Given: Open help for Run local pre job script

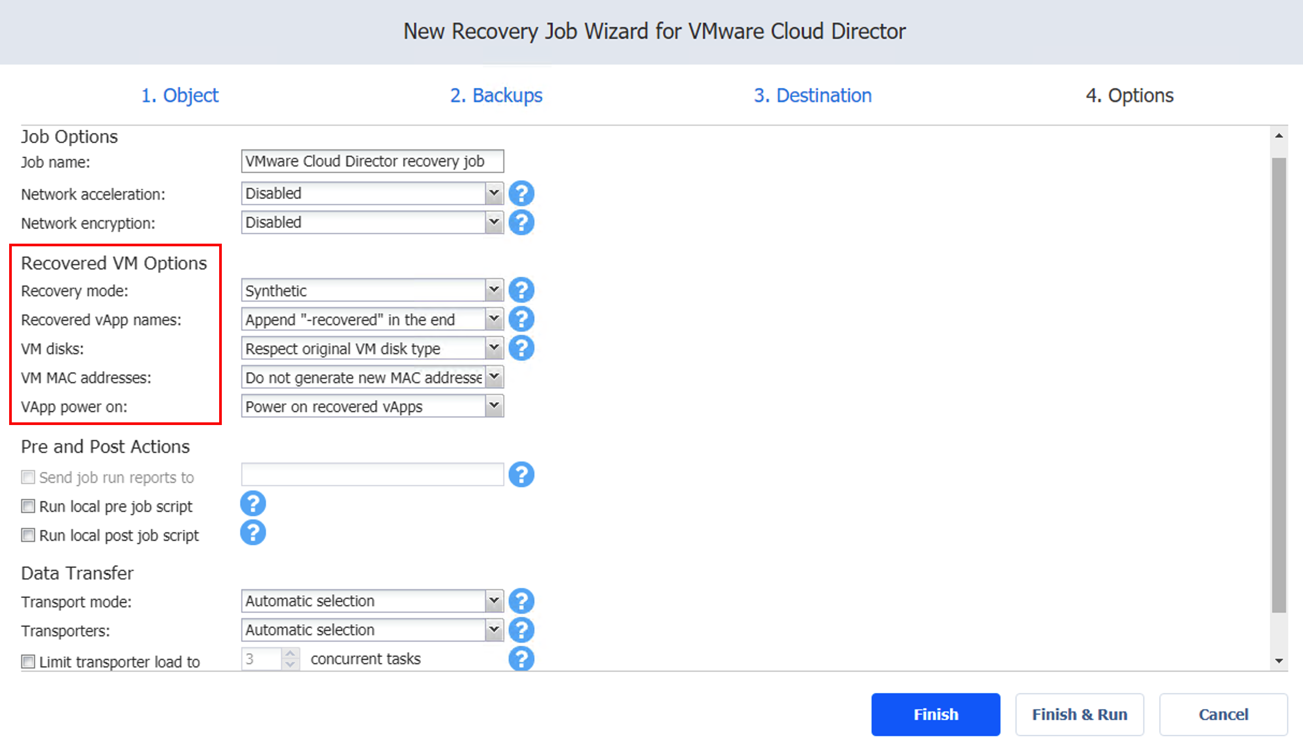Looking at the screenshot, I should pos(253,504).
